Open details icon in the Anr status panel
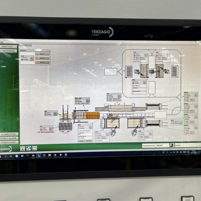The height and width of the screenshot is (201, 201). (32, 58)
